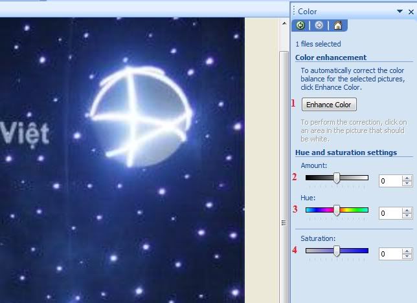Open the Home icon in task pane
417x303 pixels.
(338, 25)
